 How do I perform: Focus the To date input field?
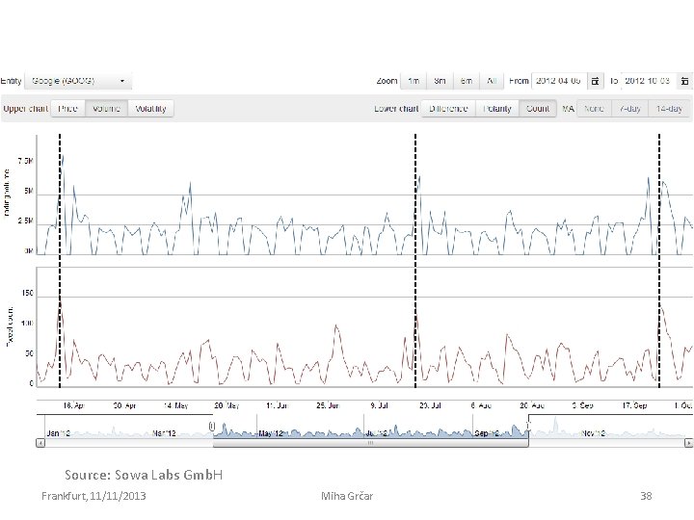pyautogui.click(x=648, y=81)
